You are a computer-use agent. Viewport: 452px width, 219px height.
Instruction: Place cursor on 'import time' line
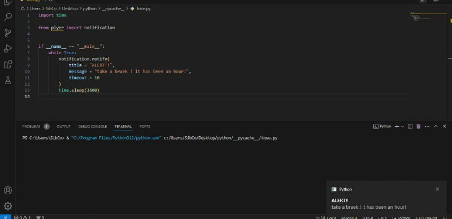53,15
